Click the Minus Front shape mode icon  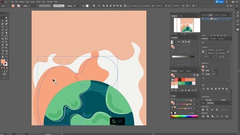(x=207, y=110)
